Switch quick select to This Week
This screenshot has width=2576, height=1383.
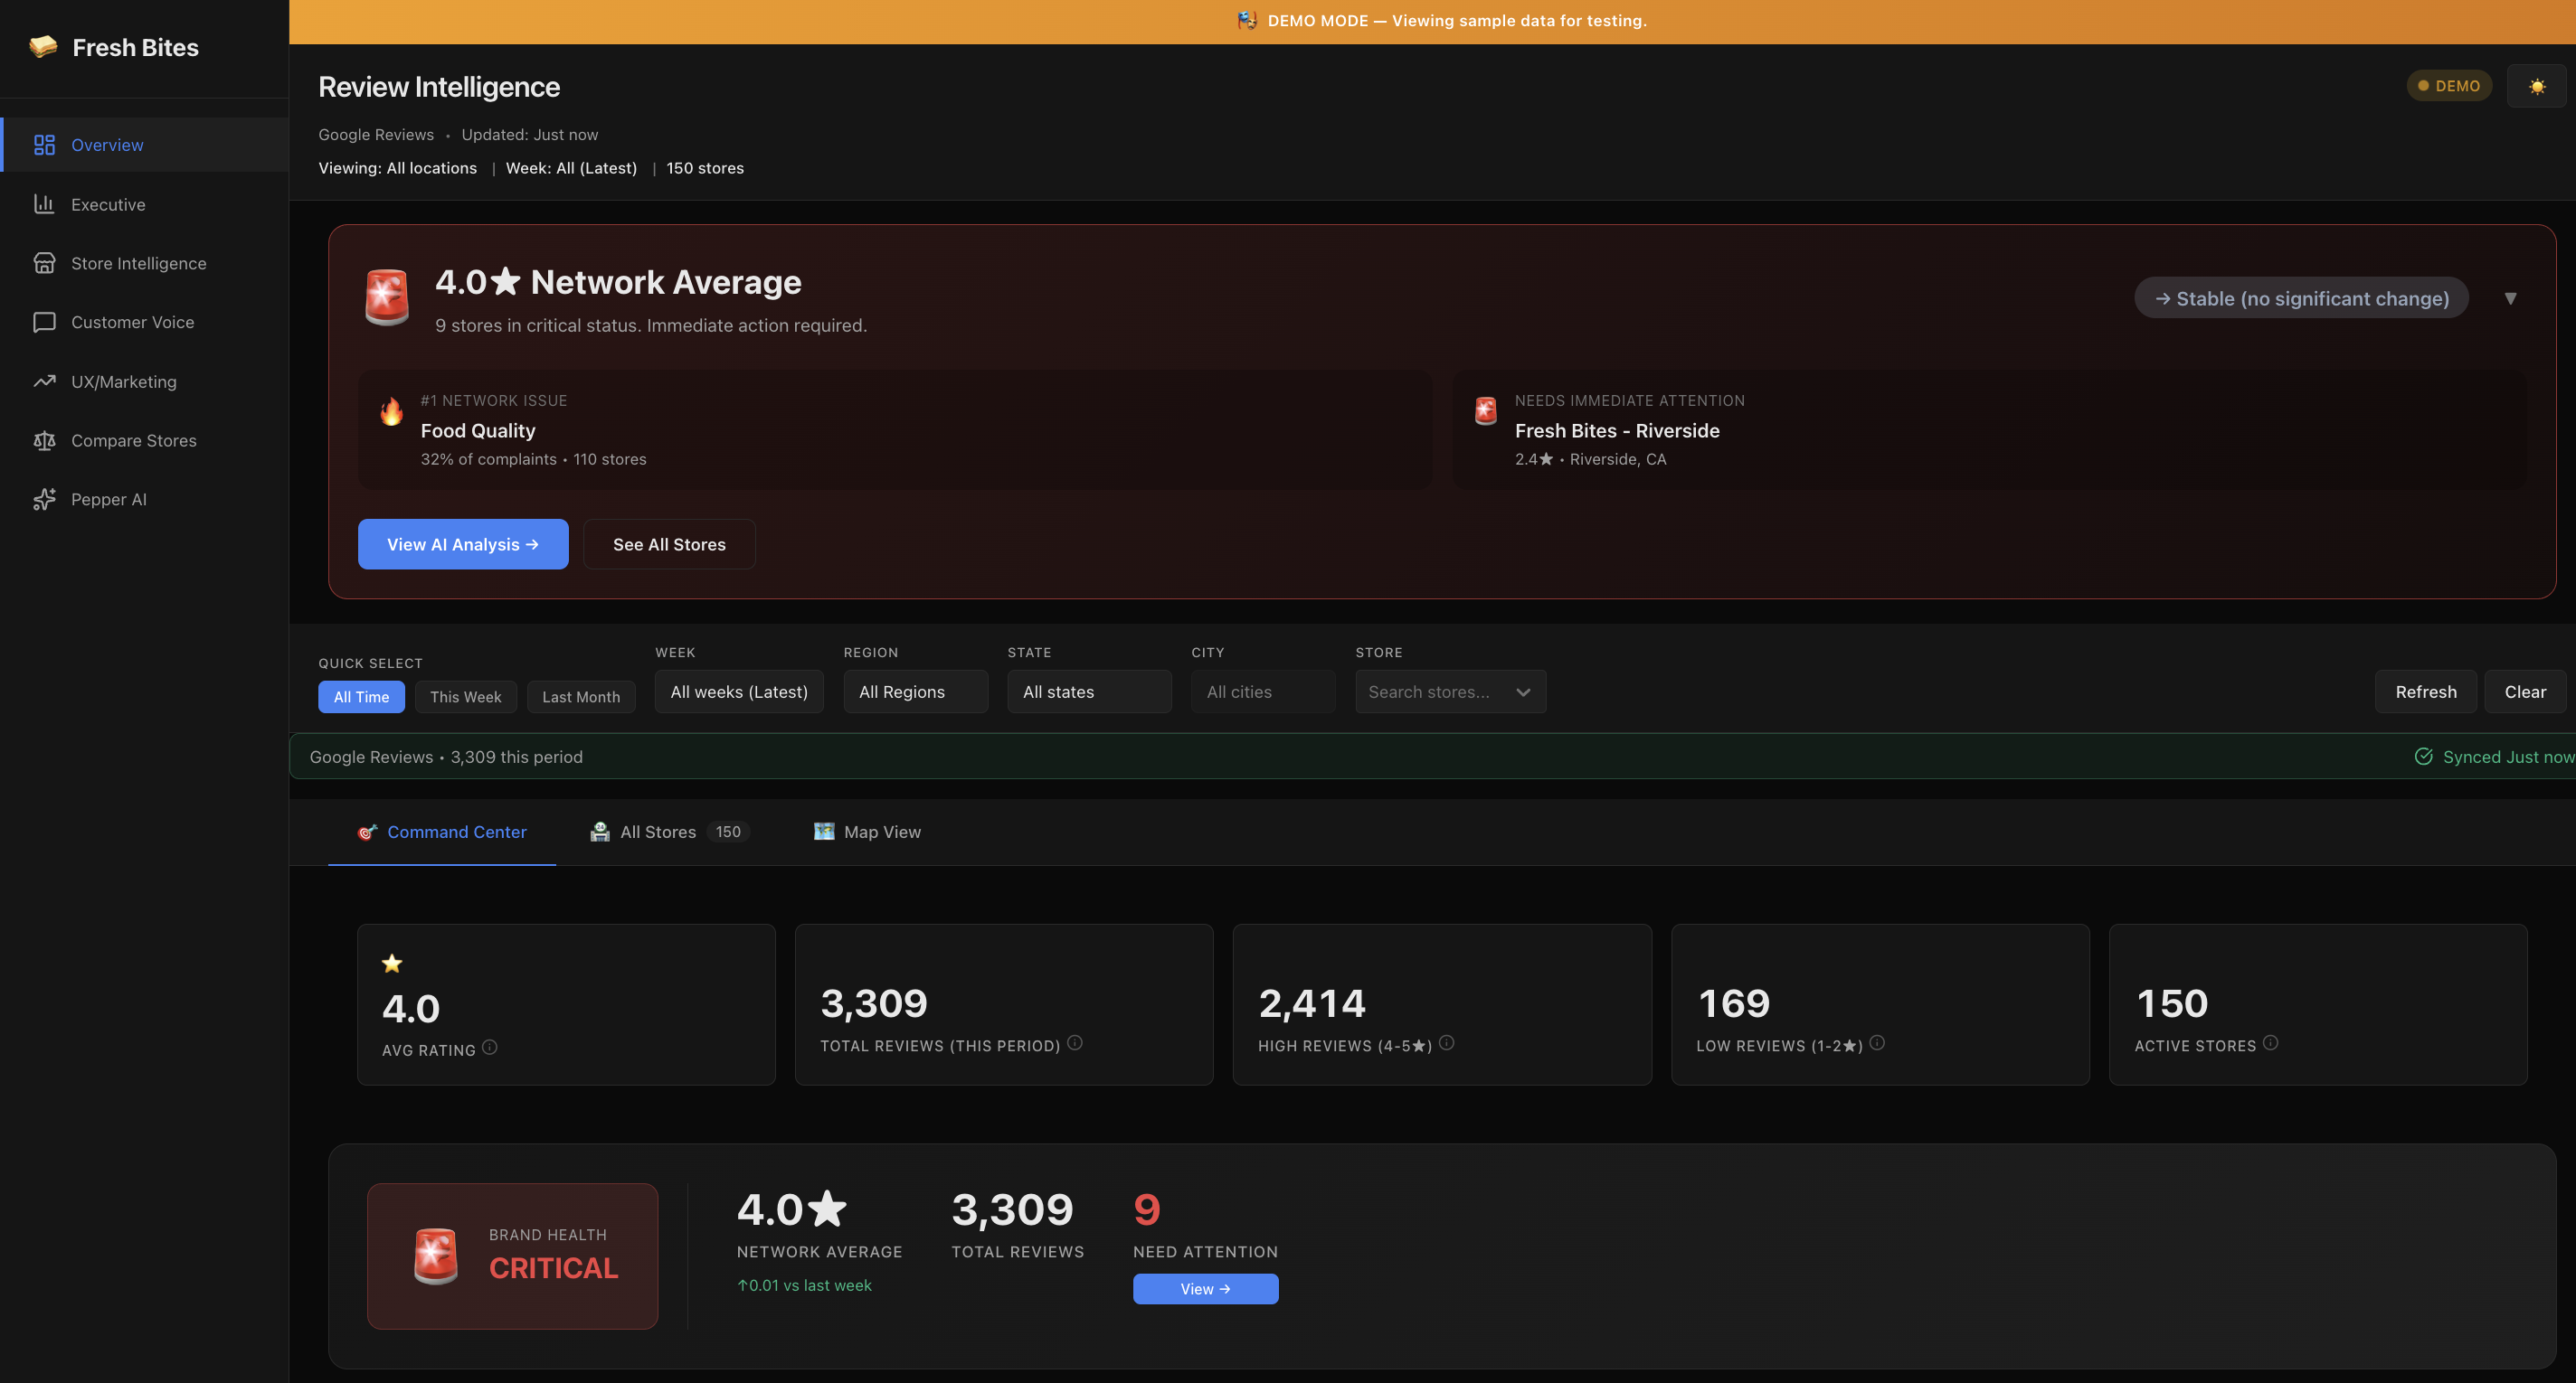pyautogui.click(x=465, y=697)
